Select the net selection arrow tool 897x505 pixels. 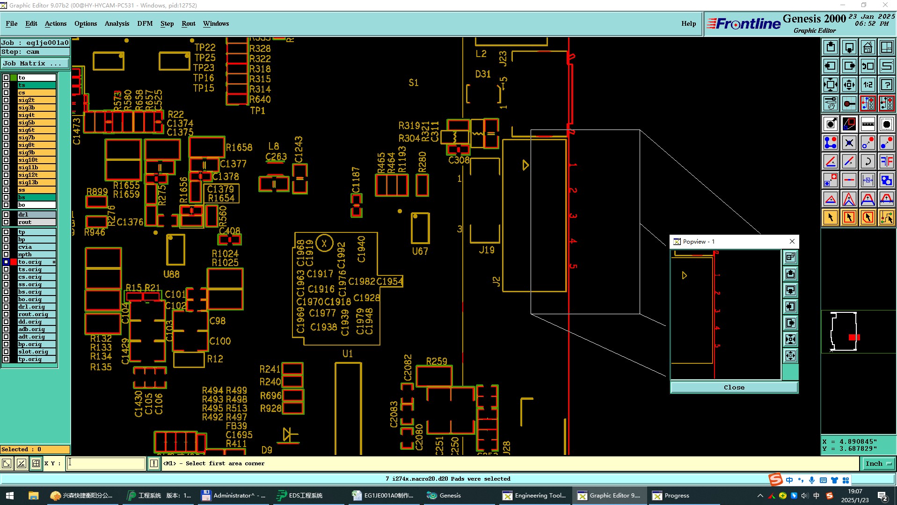(886, 217)
